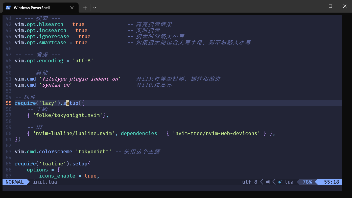Click the utf-8 encoding label in statusline
Viewport: 352px width, 198px height.
tap(249, 182)
